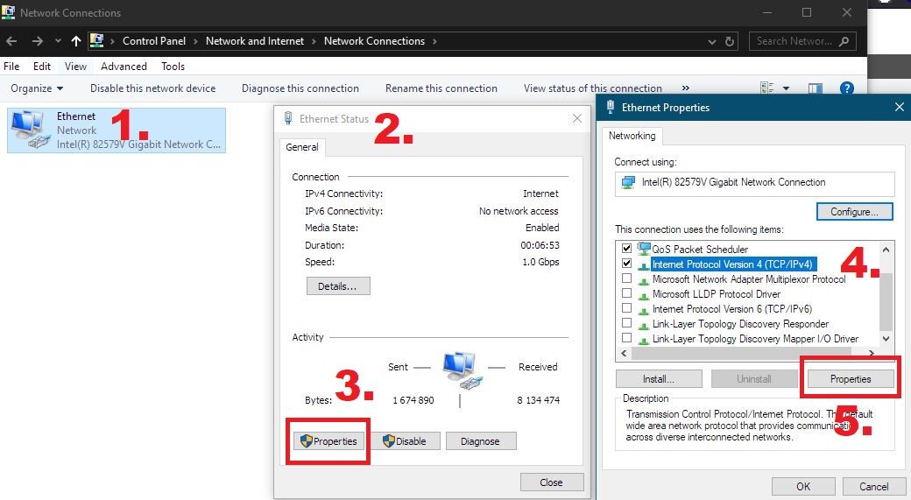
Task: Click Diagnose button in Ethernet Status
Action: click(x=480, y=441)
